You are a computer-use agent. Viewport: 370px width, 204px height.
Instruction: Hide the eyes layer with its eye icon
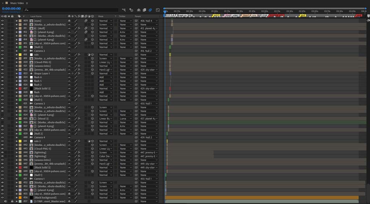pos(3,21)
